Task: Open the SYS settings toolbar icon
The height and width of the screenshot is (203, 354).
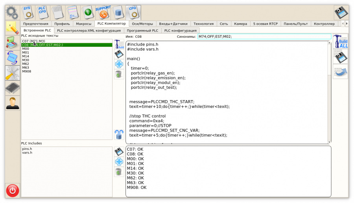Action: pos(27,13)
